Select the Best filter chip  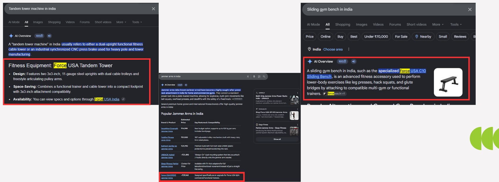coord(354,37)
